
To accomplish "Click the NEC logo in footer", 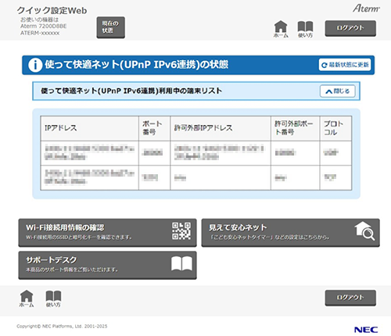I will point(366,330).
